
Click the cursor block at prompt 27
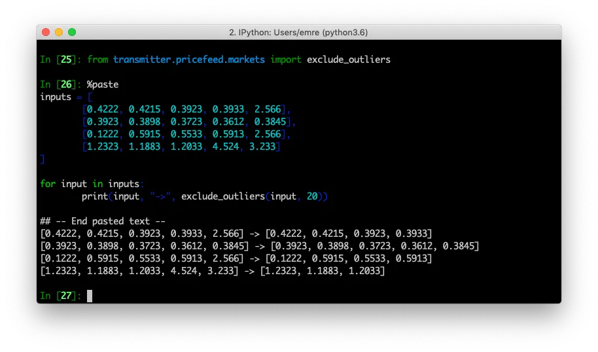pyautogui.click(x=90, y=296)
